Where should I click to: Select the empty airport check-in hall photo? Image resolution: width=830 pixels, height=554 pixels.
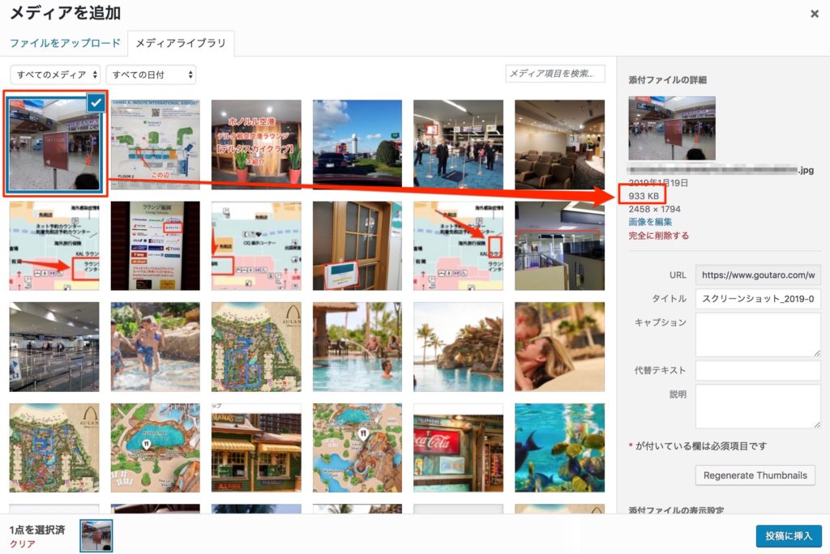(x=54, y=347)
